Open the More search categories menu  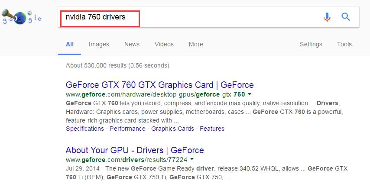click(196, 44)
